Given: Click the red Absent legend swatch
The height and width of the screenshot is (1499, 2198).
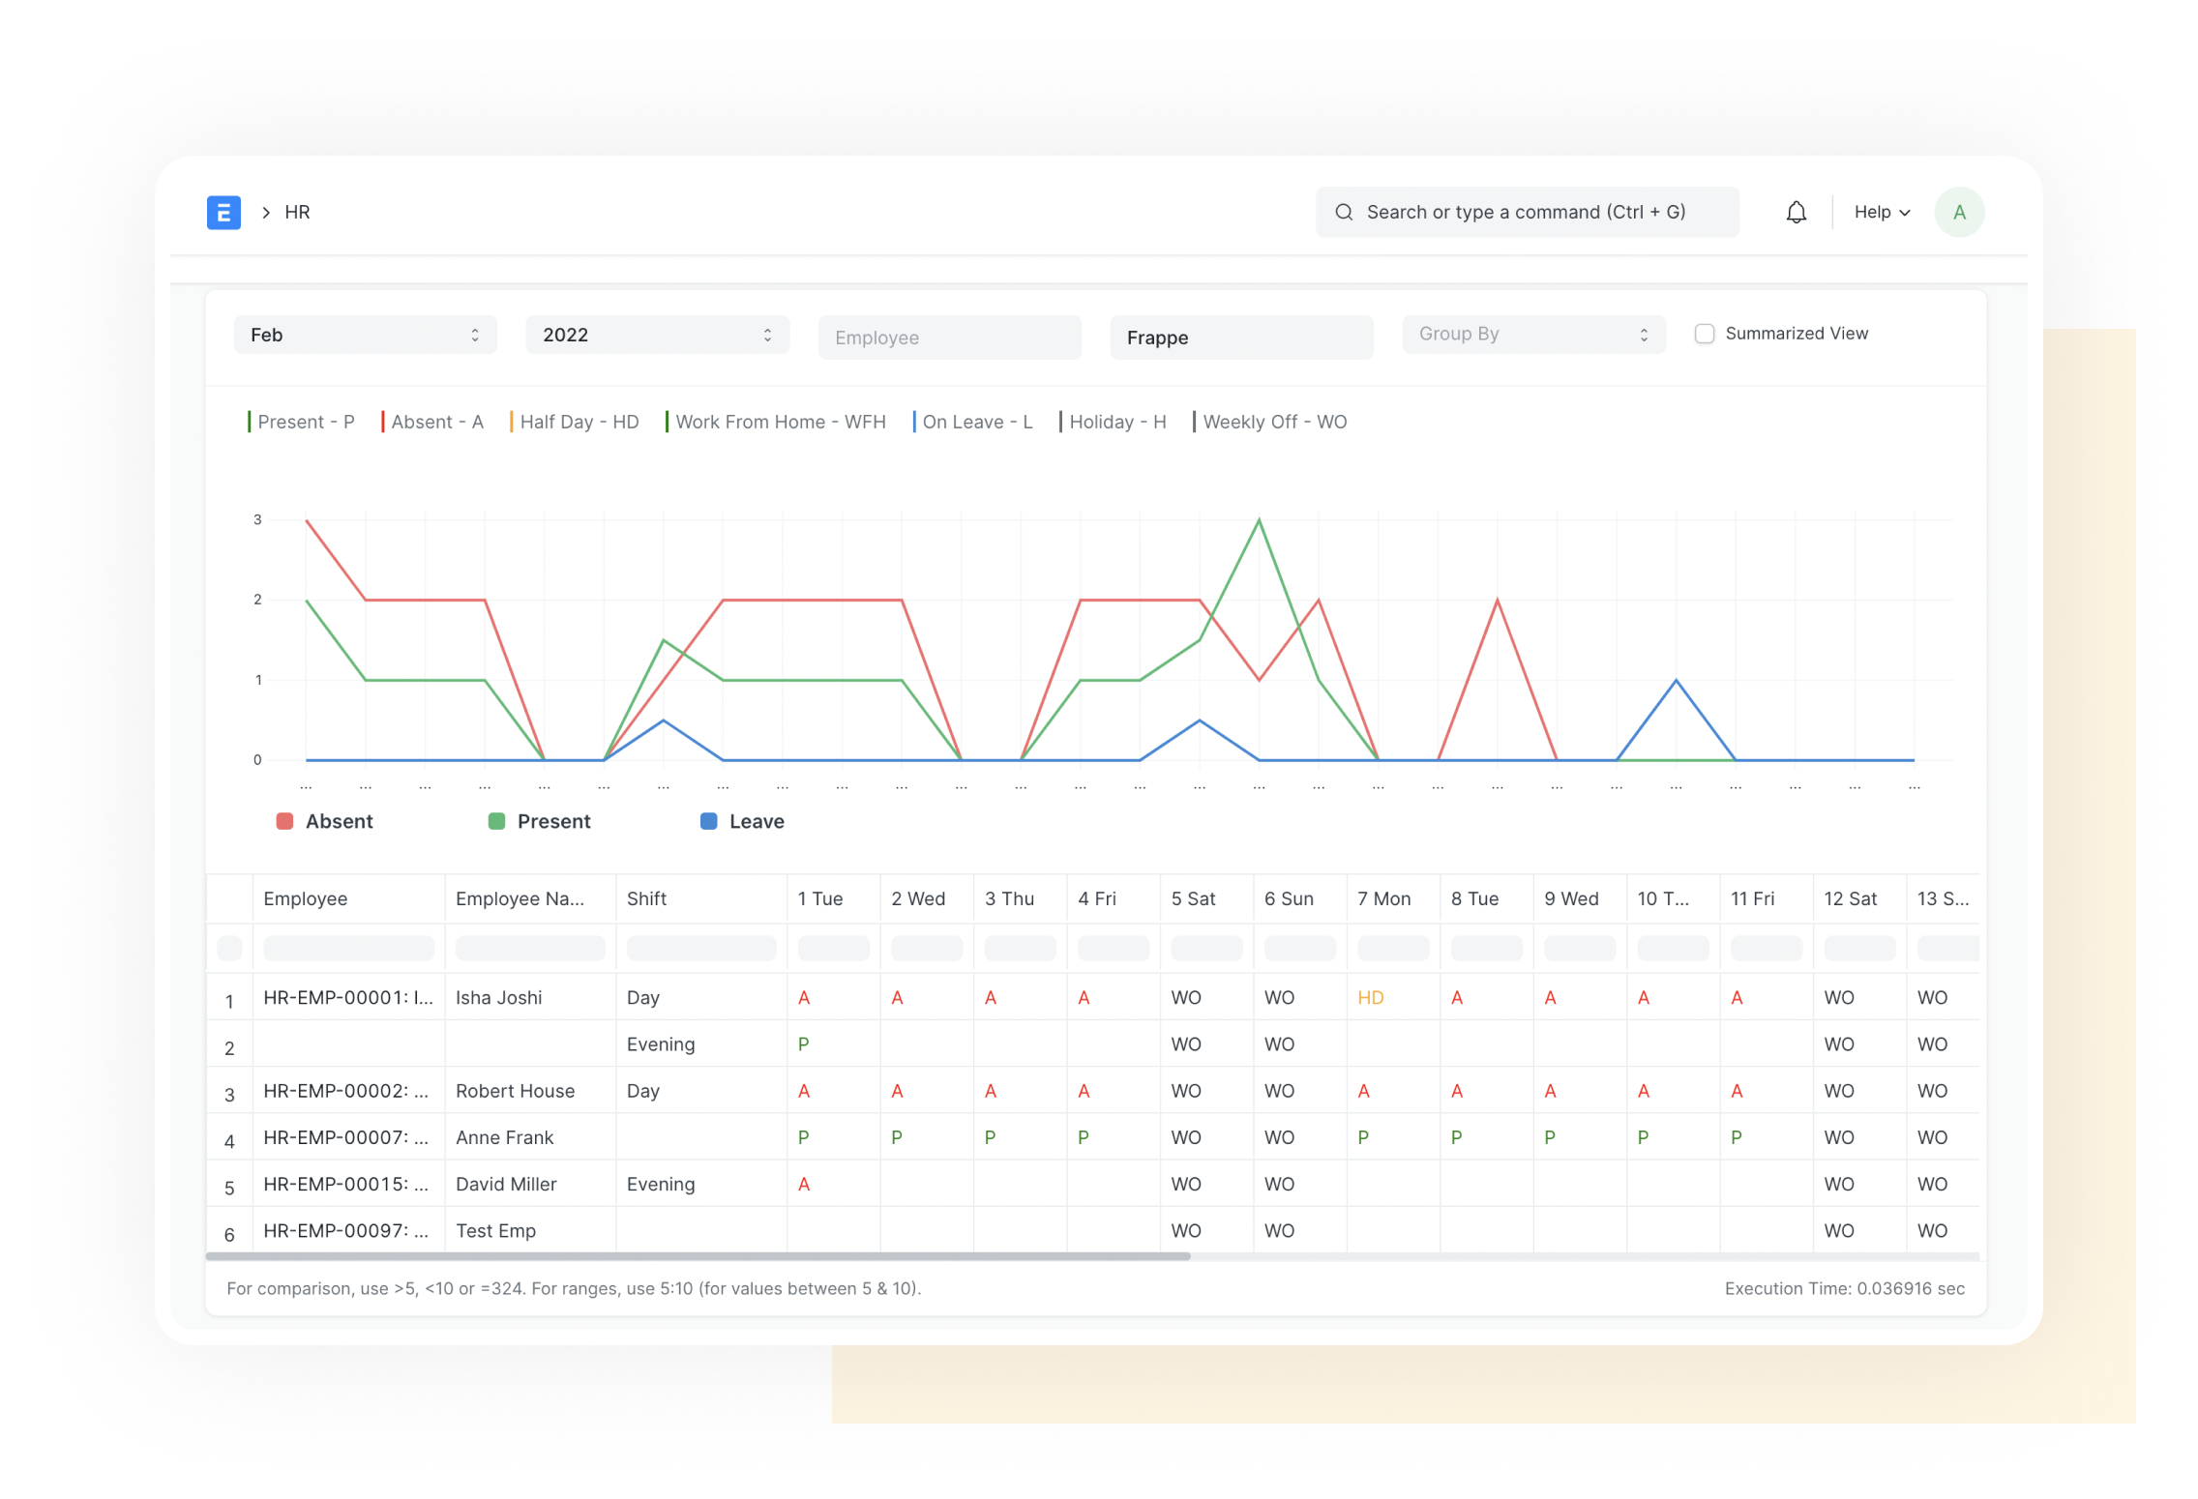Looking at the screenshot, I should (284, 821).
